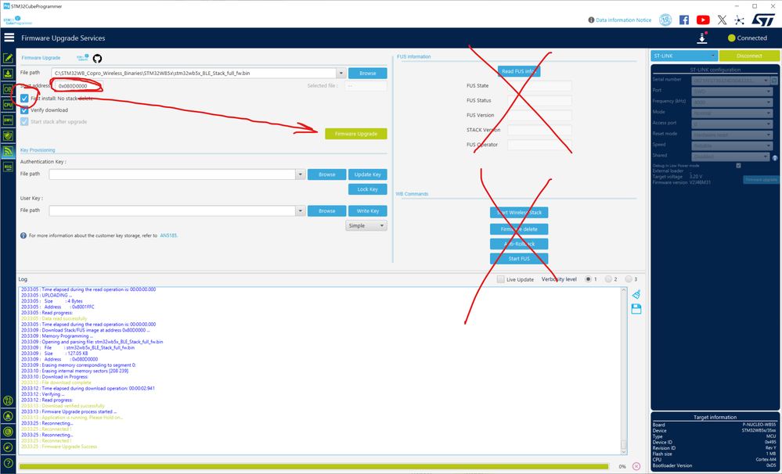Click the Start address input field
Viewport: 782px width, 474px height.
(78, 86)
